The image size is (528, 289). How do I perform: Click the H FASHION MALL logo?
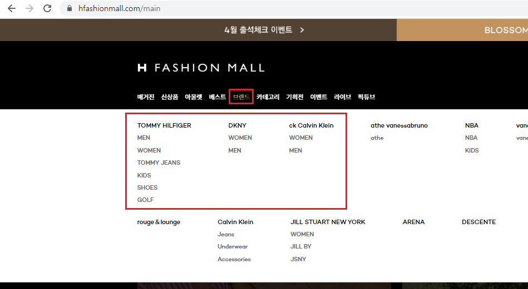(201, 68)
